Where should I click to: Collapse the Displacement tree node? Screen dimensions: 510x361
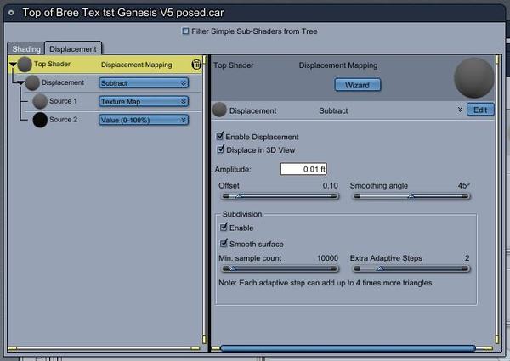click(x=20, y=83)
